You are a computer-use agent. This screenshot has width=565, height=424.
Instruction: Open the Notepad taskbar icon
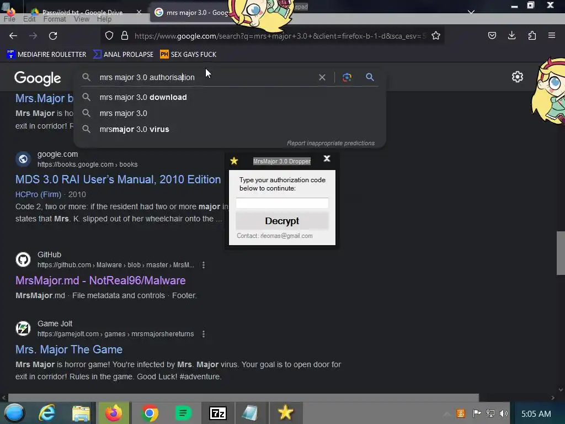[x=250, y=413]
